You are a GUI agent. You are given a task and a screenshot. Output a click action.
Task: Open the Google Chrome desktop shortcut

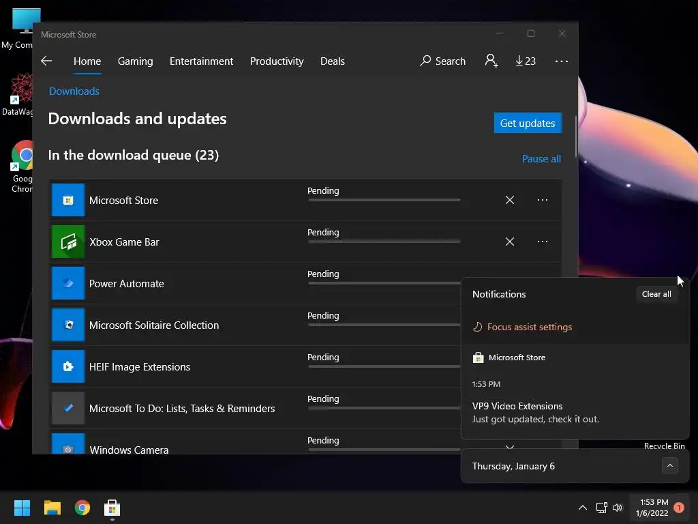[22, 166]
